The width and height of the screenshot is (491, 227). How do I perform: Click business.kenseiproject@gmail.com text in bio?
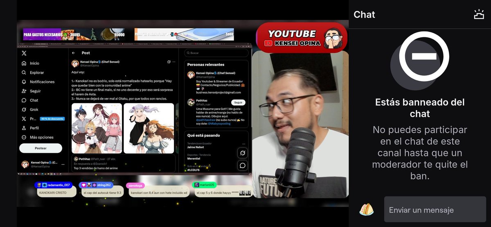(218, 92)
